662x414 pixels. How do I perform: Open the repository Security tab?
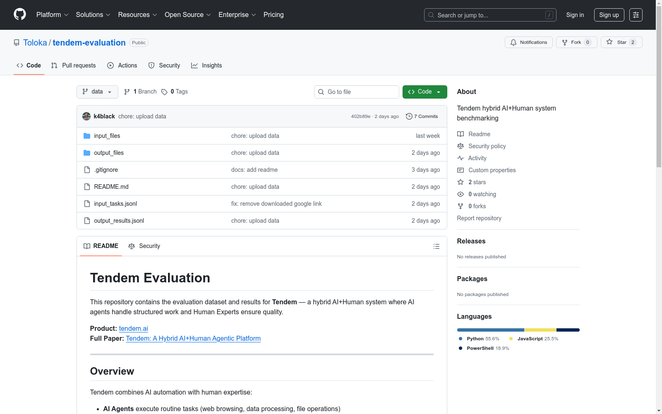point(164,65)
